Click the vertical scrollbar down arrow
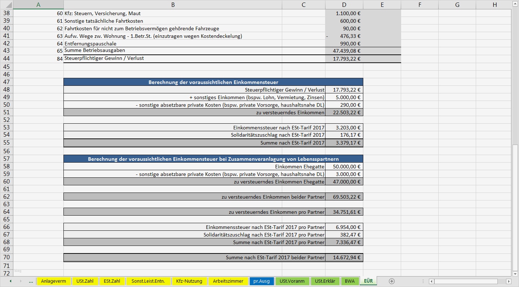The width and height of the screenshot is (519, 287). pos(515,273)
